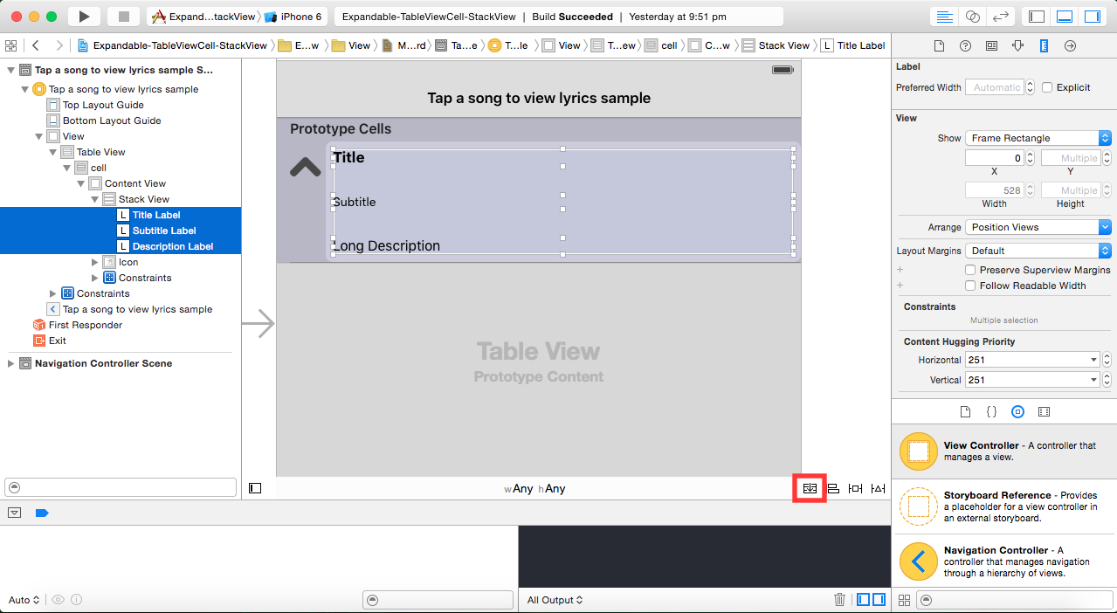Open the Attributes inspector
The image size is (1117, 613).
pos(1017,46)
